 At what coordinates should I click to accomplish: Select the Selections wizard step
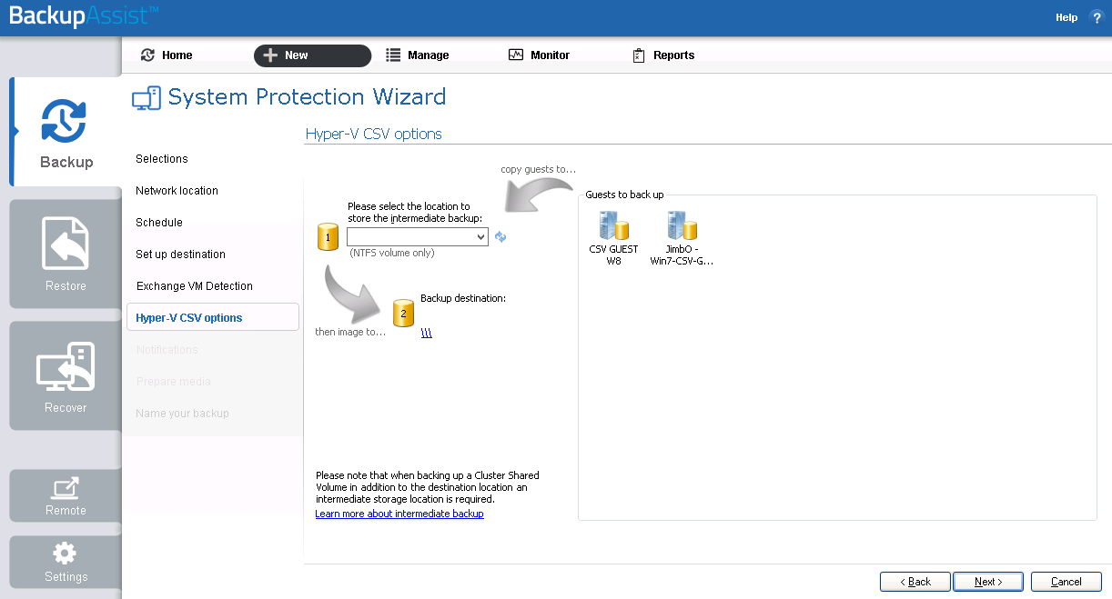pos(162,159)
